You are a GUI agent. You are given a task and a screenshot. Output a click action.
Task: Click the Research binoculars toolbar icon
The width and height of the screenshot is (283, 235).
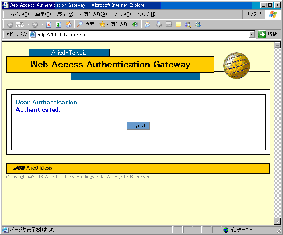(x=188, y=24)
